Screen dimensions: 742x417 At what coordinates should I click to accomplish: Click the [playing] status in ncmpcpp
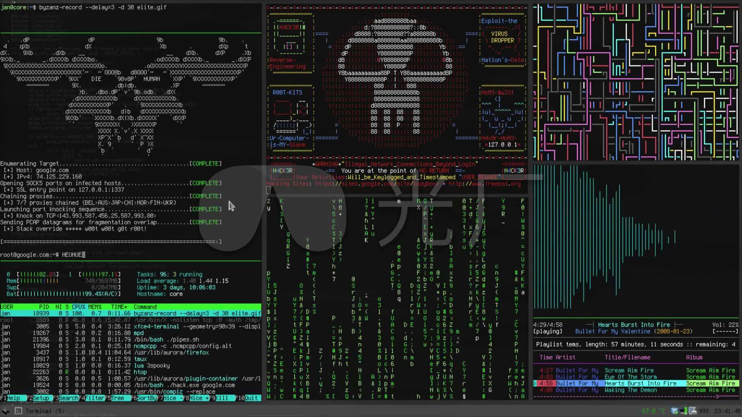548,332
